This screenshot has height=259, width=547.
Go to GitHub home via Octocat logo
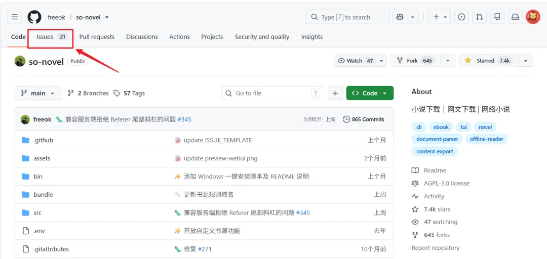tap(34, 17)
